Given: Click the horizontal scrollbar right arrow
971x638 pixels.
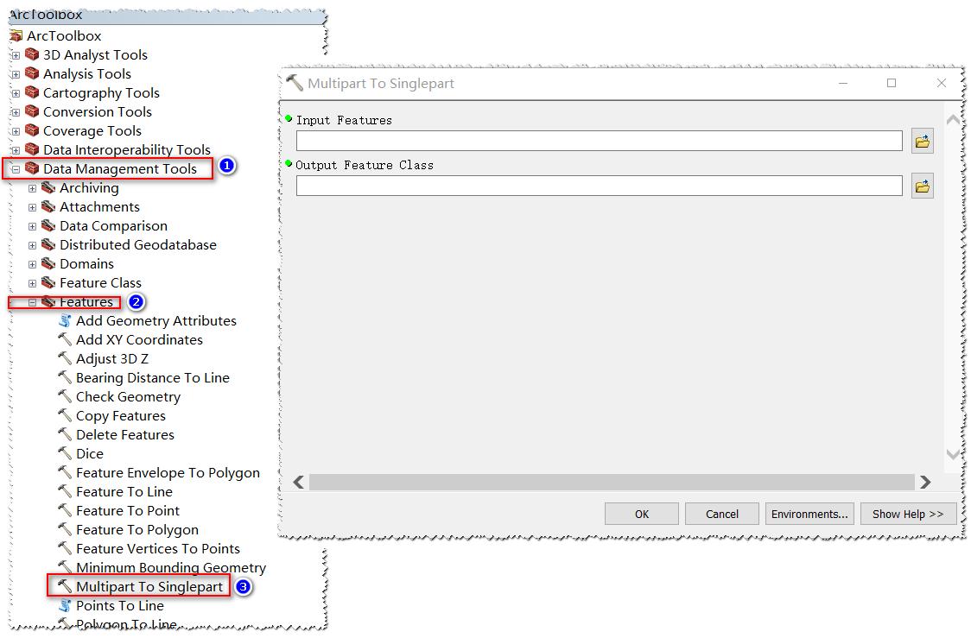Looking at the screenshot, I should pyautogui.click(x=925, y=482).
